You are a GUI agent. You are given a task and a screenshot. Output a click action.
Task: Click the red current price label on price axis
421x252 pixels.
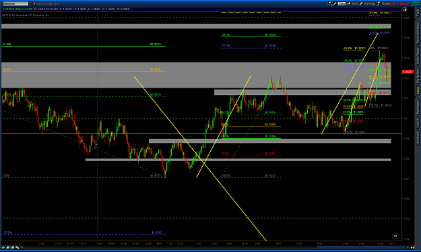(408, 71)
